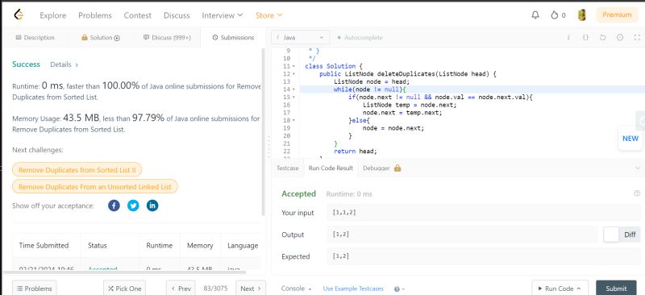Image resolution: width=645 pixels, height=295 pixels.
Task: Toggle the Autocomplete option
Action: 360,37
